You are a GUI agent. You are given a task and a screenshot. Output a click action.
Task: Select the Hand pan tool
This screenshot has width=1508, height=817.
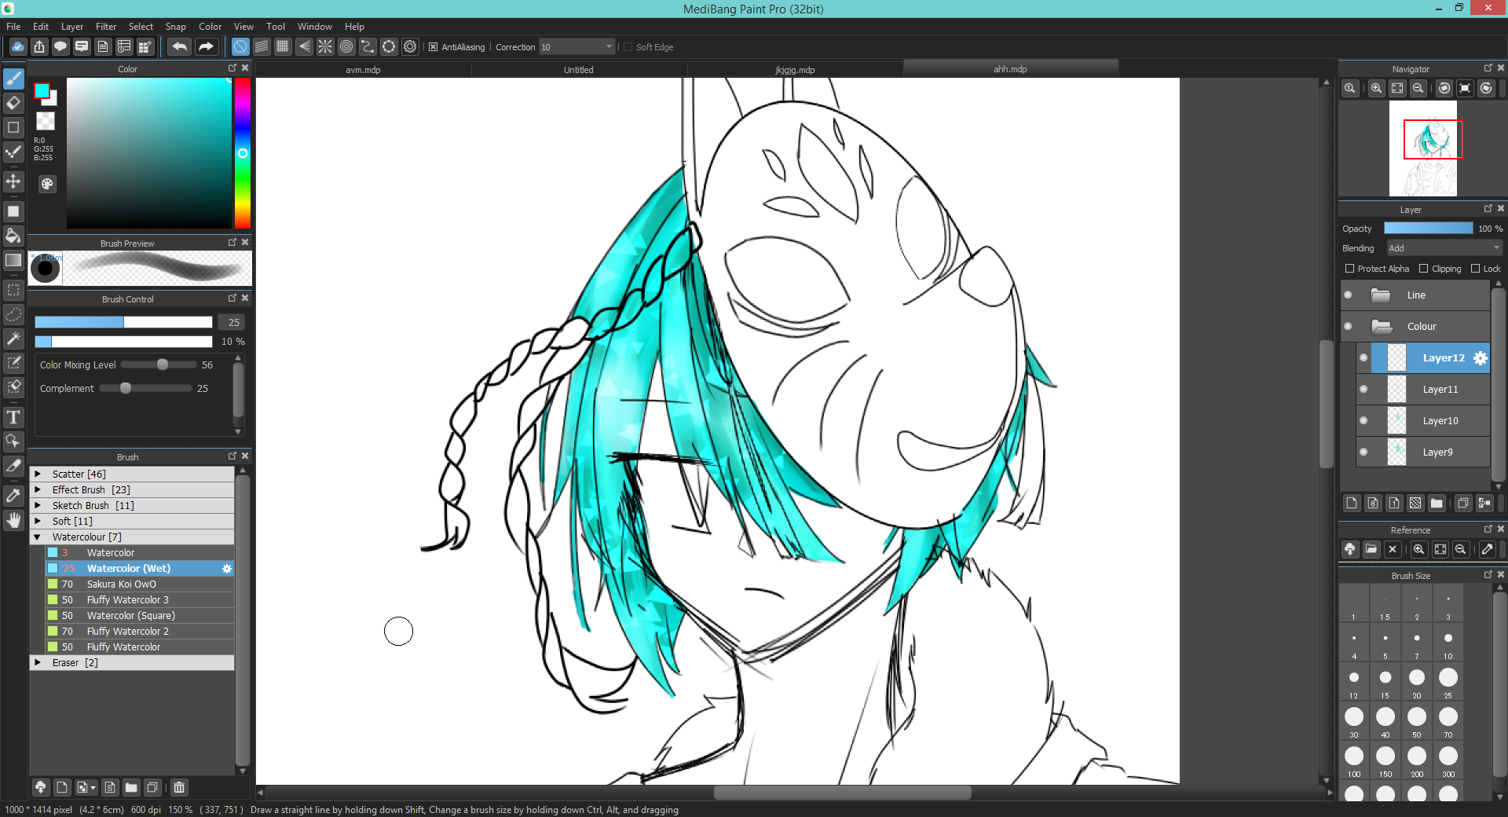(13, 520)
